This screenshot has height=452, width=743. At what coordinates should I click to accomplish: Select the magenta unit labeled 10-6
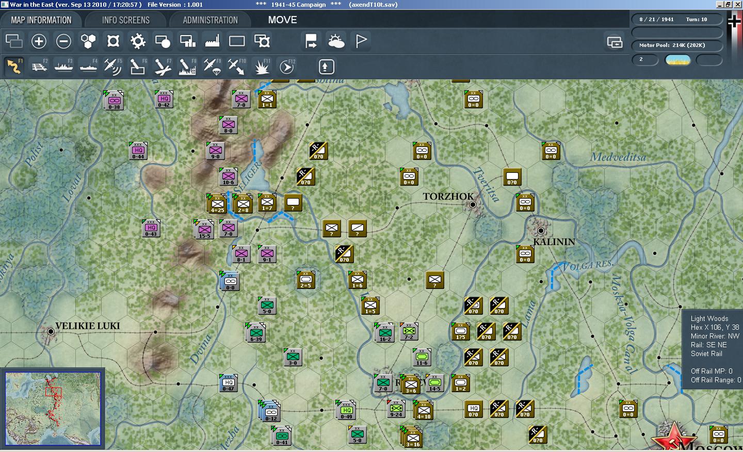228,176
